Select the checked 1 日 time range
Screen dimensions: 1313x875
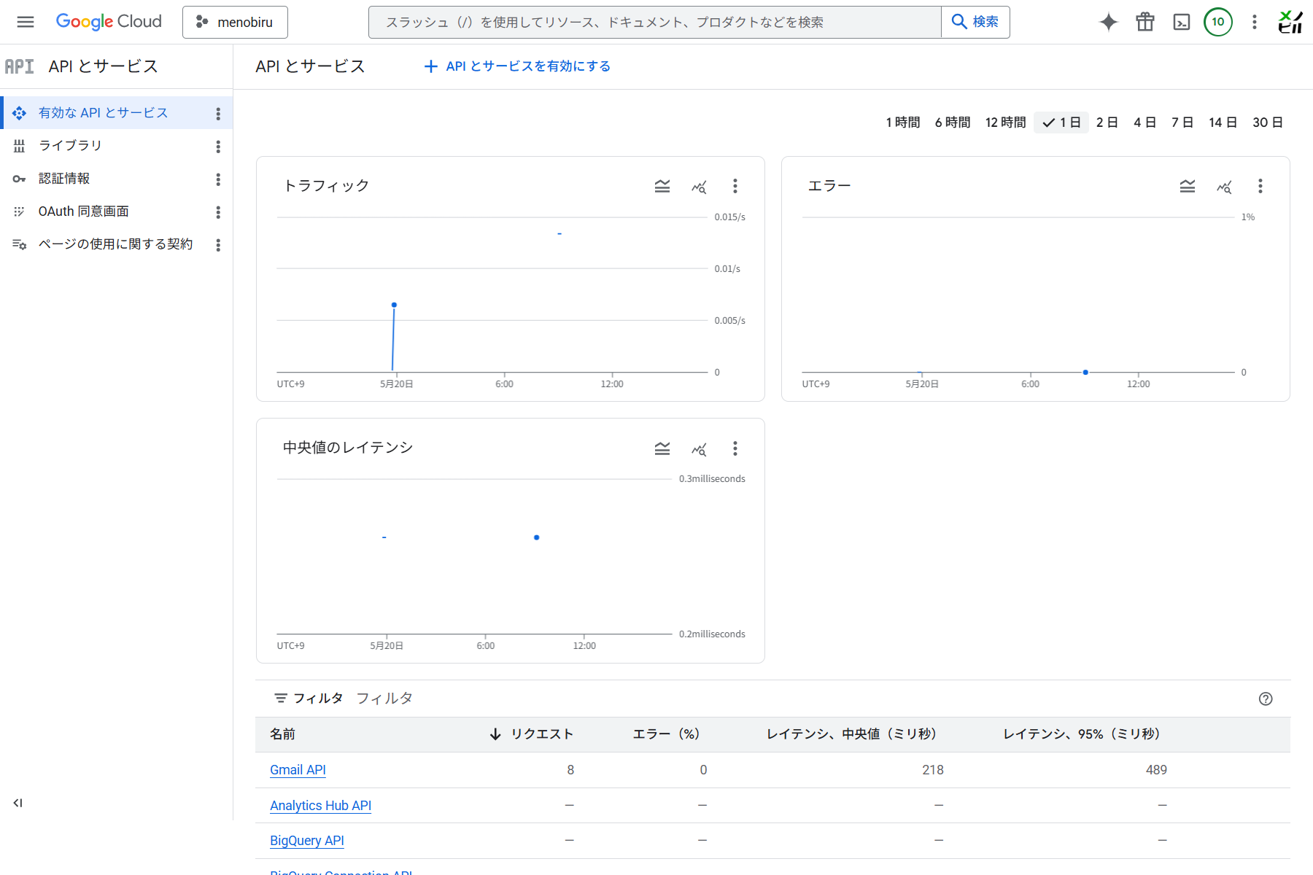[1061, 122]
